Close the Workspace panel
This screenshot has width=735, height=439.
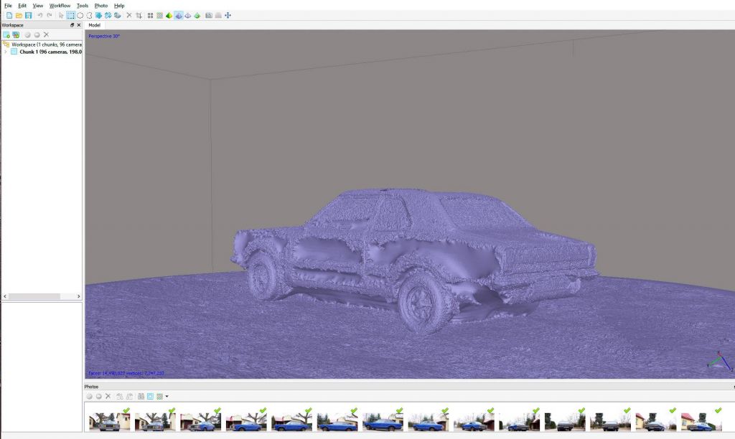(x=79, y=25)
